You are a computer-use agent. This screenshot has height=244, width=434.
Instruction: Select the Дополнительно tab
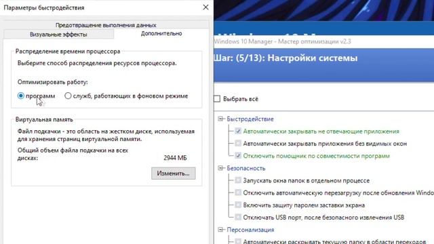[x=161, y=33]
